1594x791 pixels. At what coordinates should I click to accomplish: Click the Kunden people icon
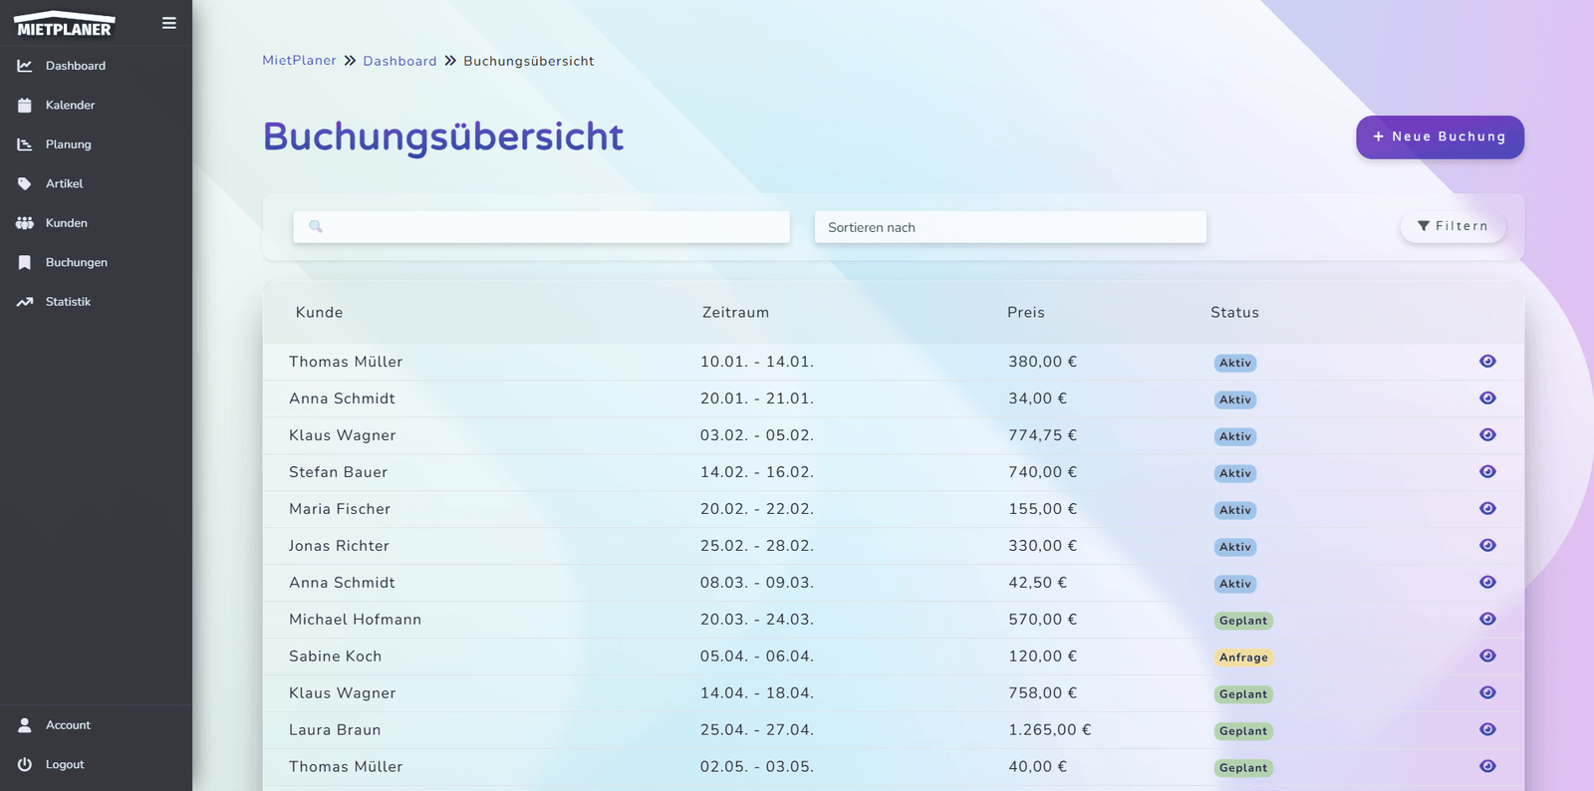tap(25, 223)
